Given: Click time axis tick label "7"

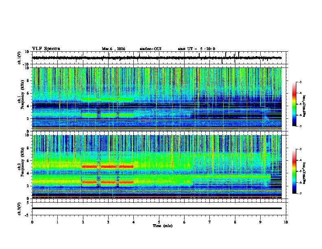Looking at the screenshot, I should click(x=210, y=222).
